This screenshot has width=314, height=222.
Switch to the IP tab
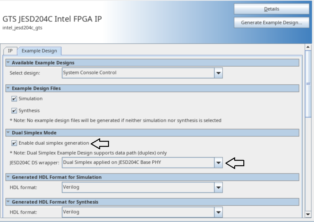pyautogui.click(x=10, y=51)
